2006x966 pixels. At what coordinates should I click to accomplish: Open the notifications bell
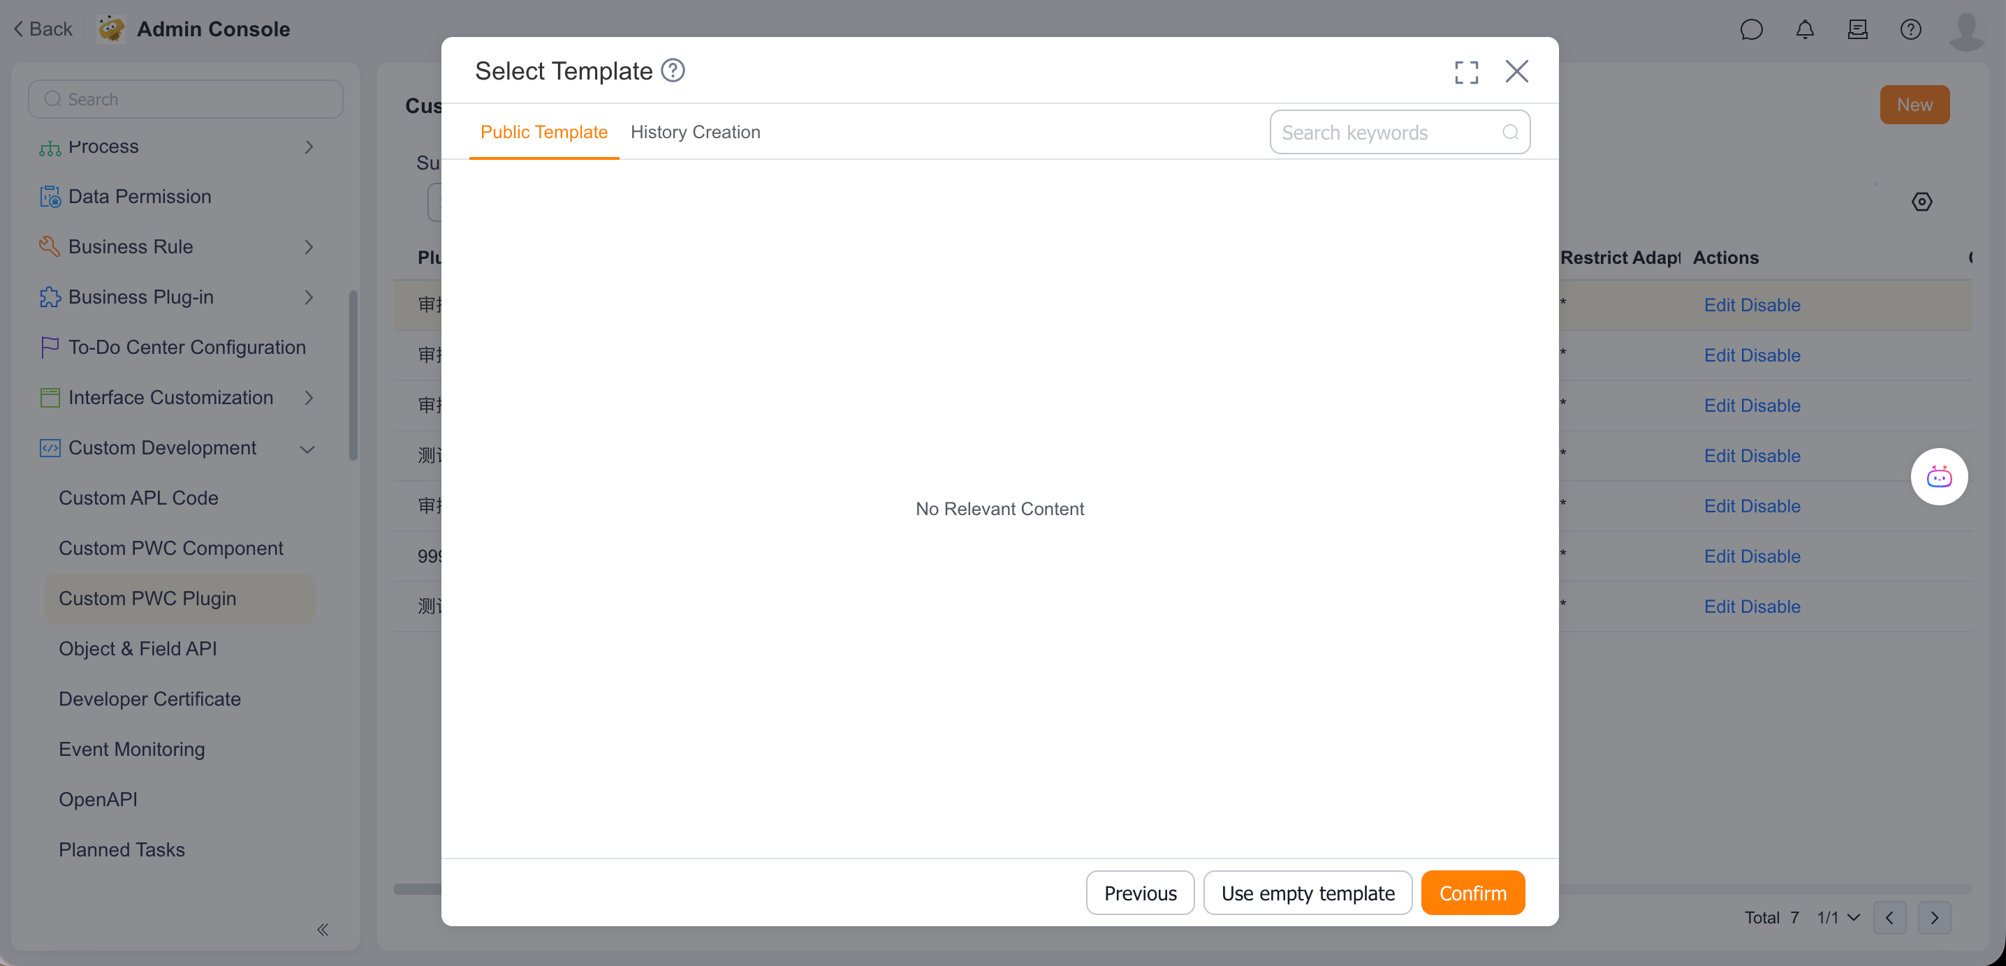[x=1805, y=29]
